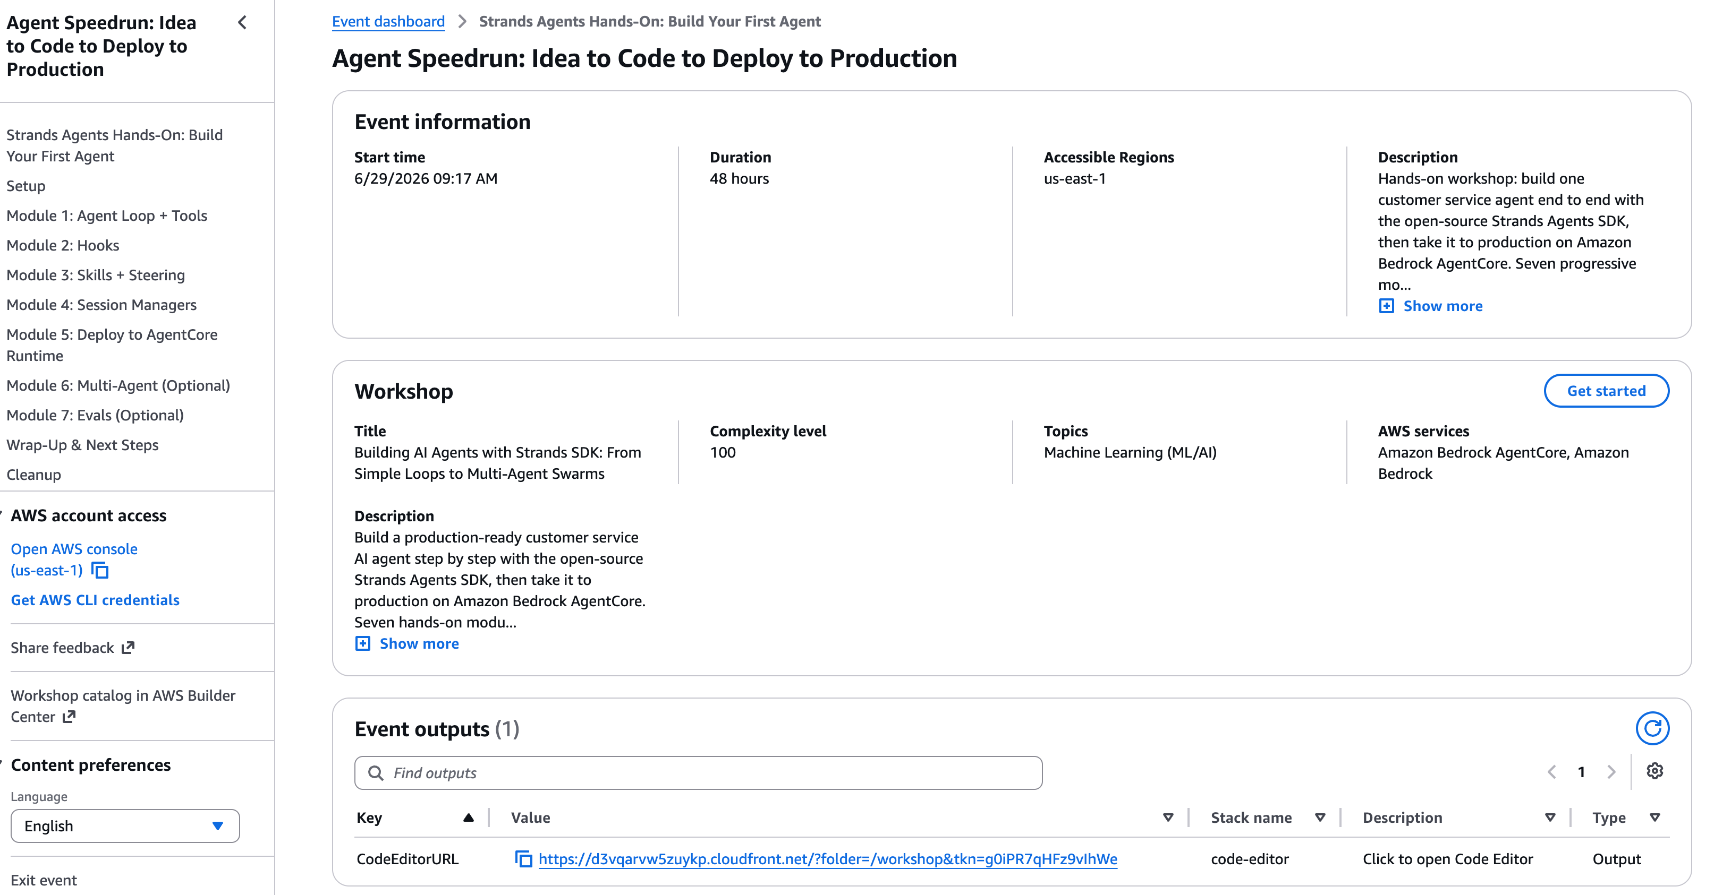
Task: Click the us-east-1 region value
Action: coord(1075,178)
